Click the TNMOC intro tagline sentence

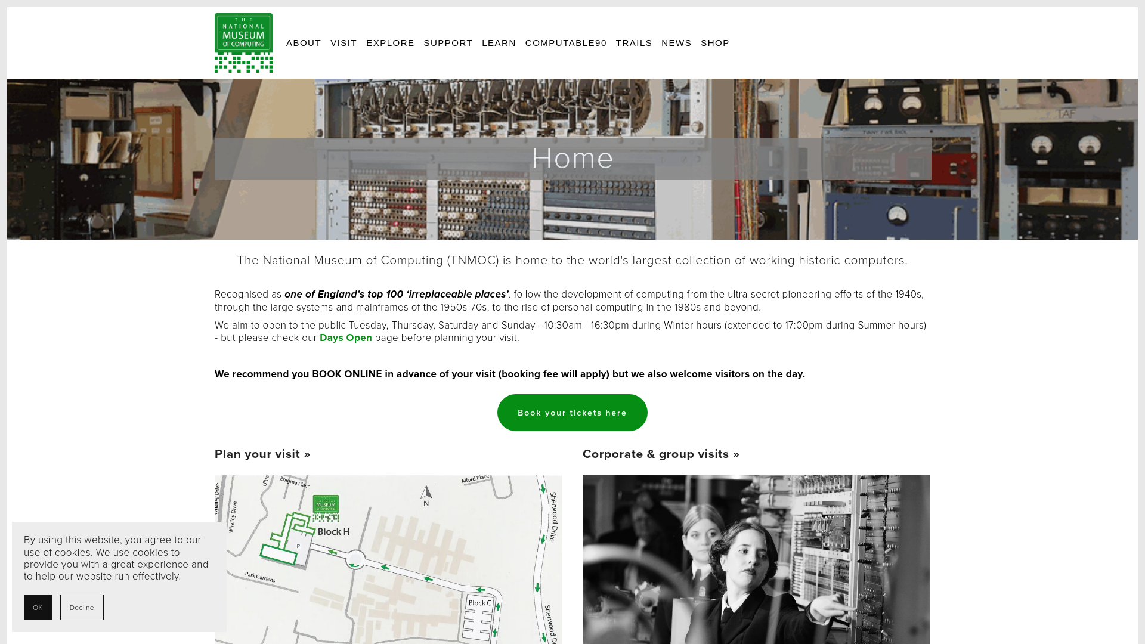click(x=572, y=261)
